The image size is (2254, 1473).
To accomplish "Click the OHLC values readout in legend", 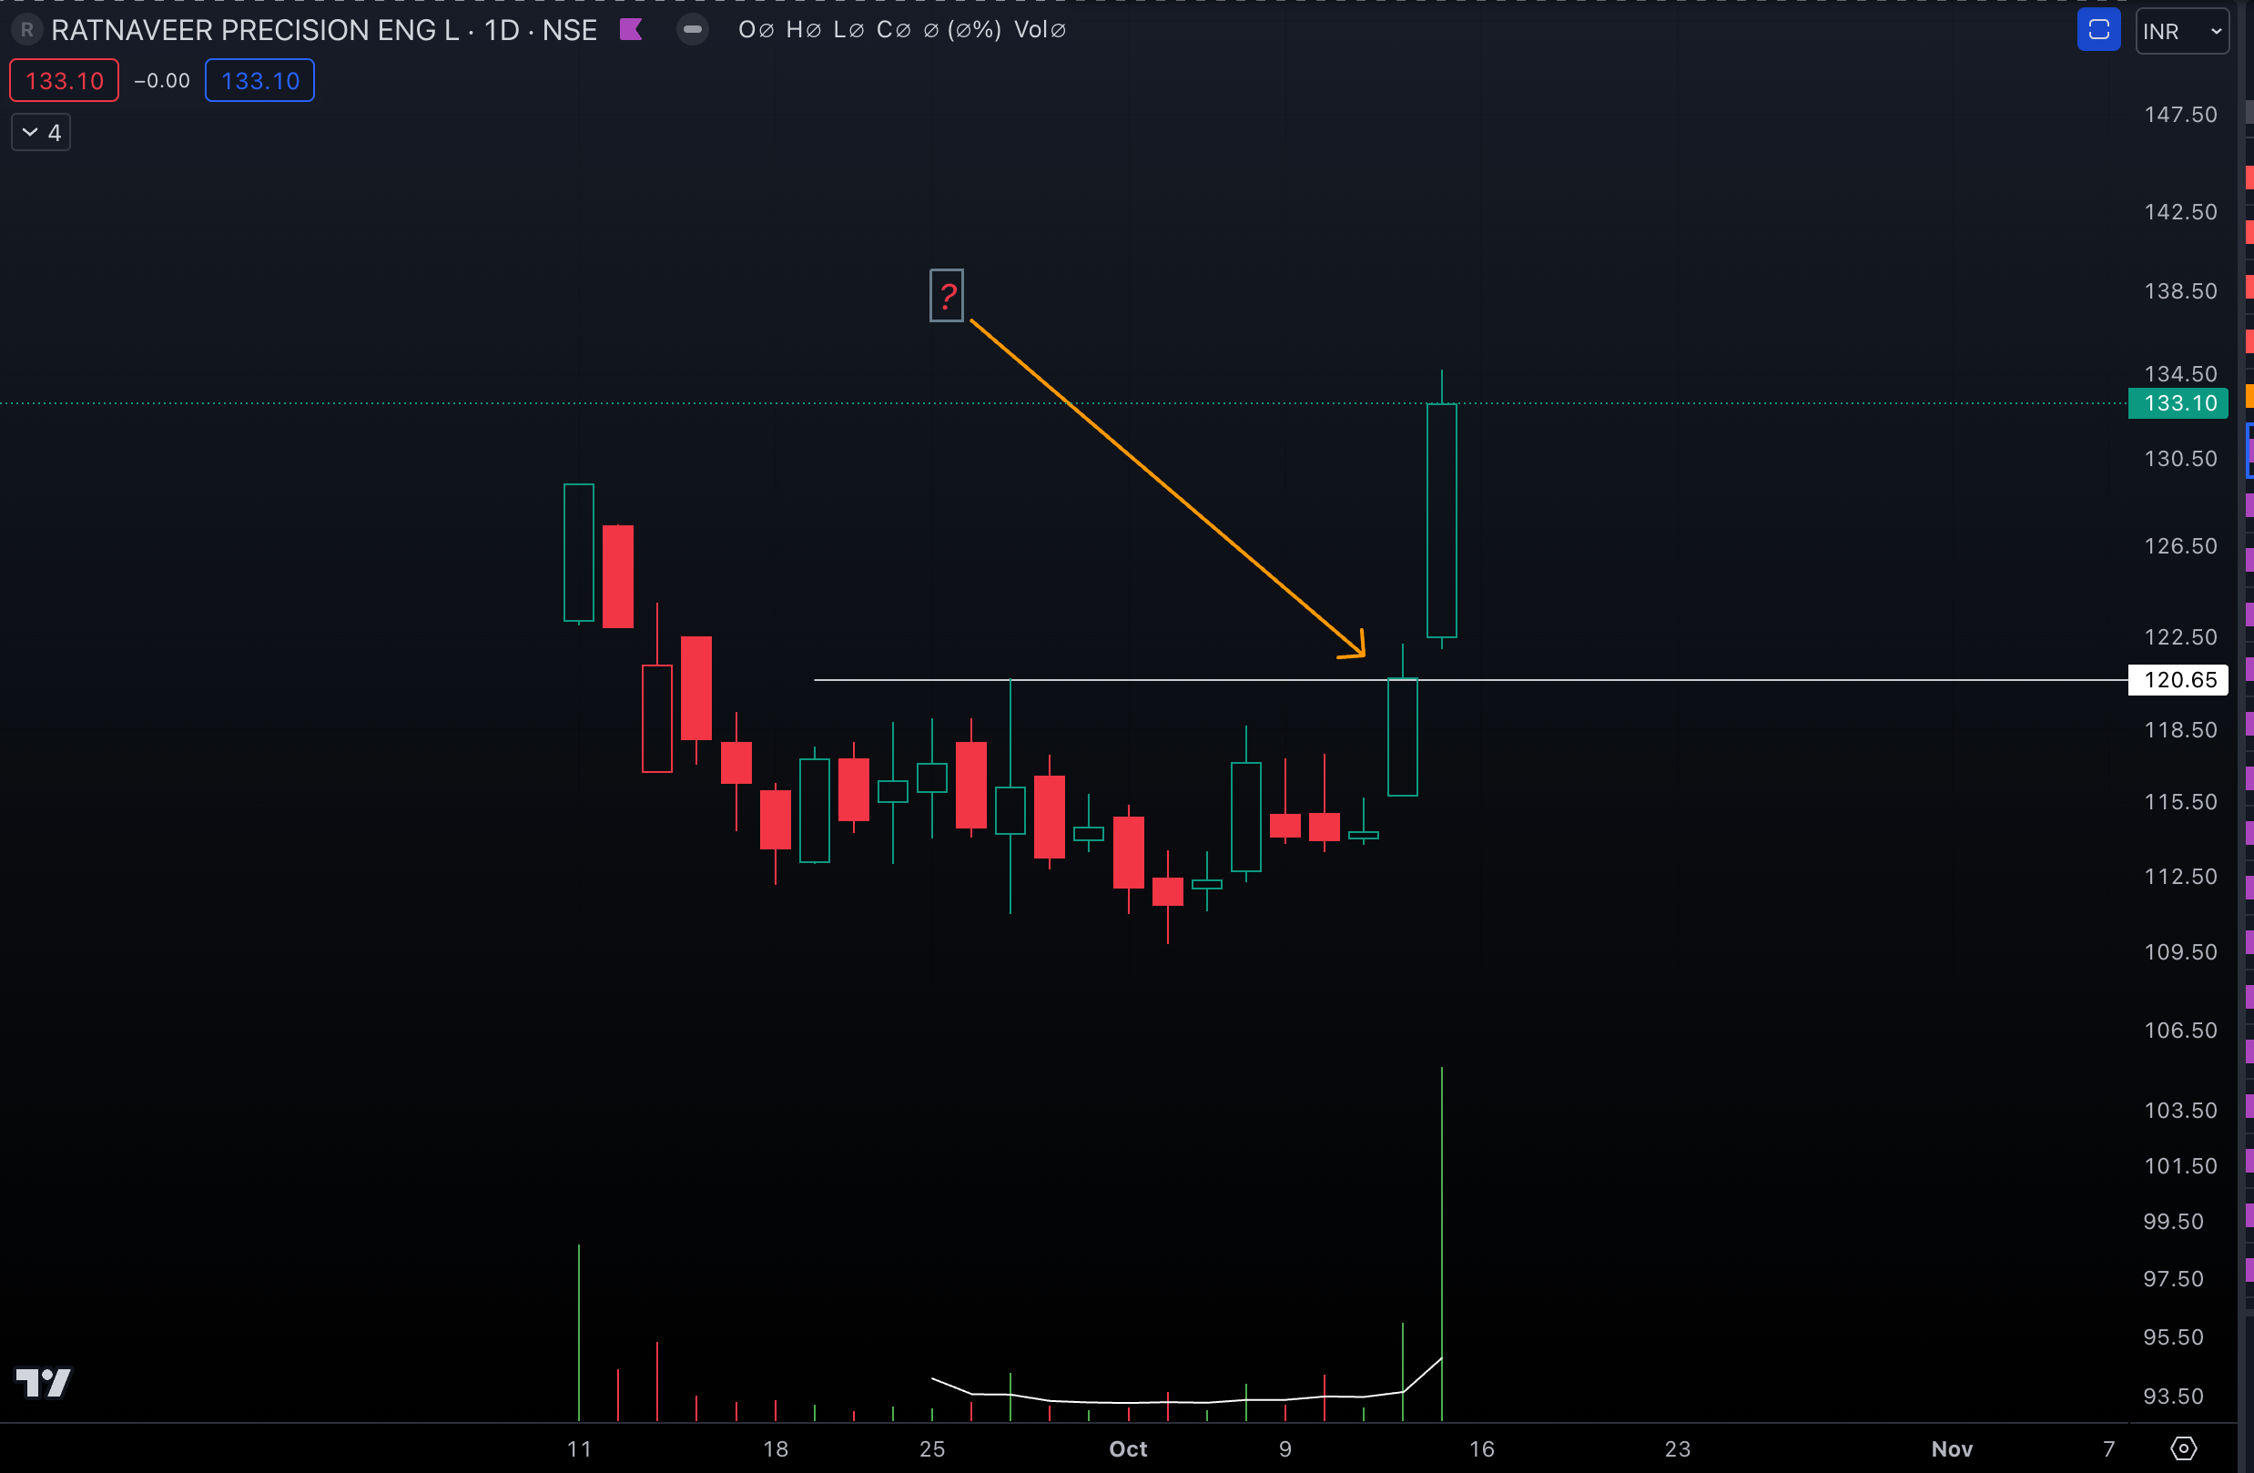I will (869, 30).
